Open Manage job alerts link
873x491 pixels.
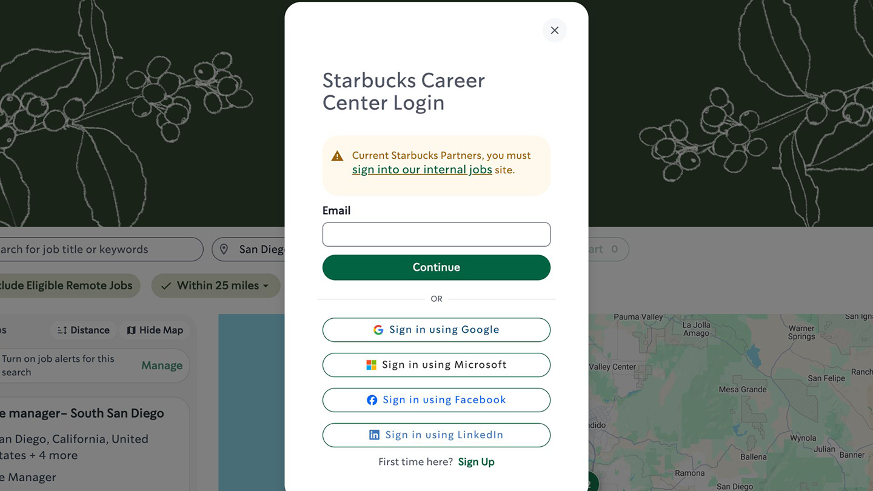click(x=162, y=366)
